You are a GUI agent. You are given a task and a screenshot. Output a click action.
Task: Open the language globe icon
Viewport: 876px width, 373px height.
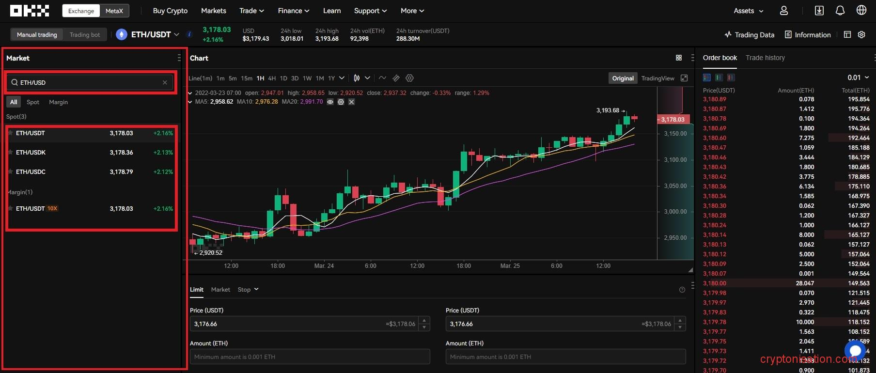[861, 10]
